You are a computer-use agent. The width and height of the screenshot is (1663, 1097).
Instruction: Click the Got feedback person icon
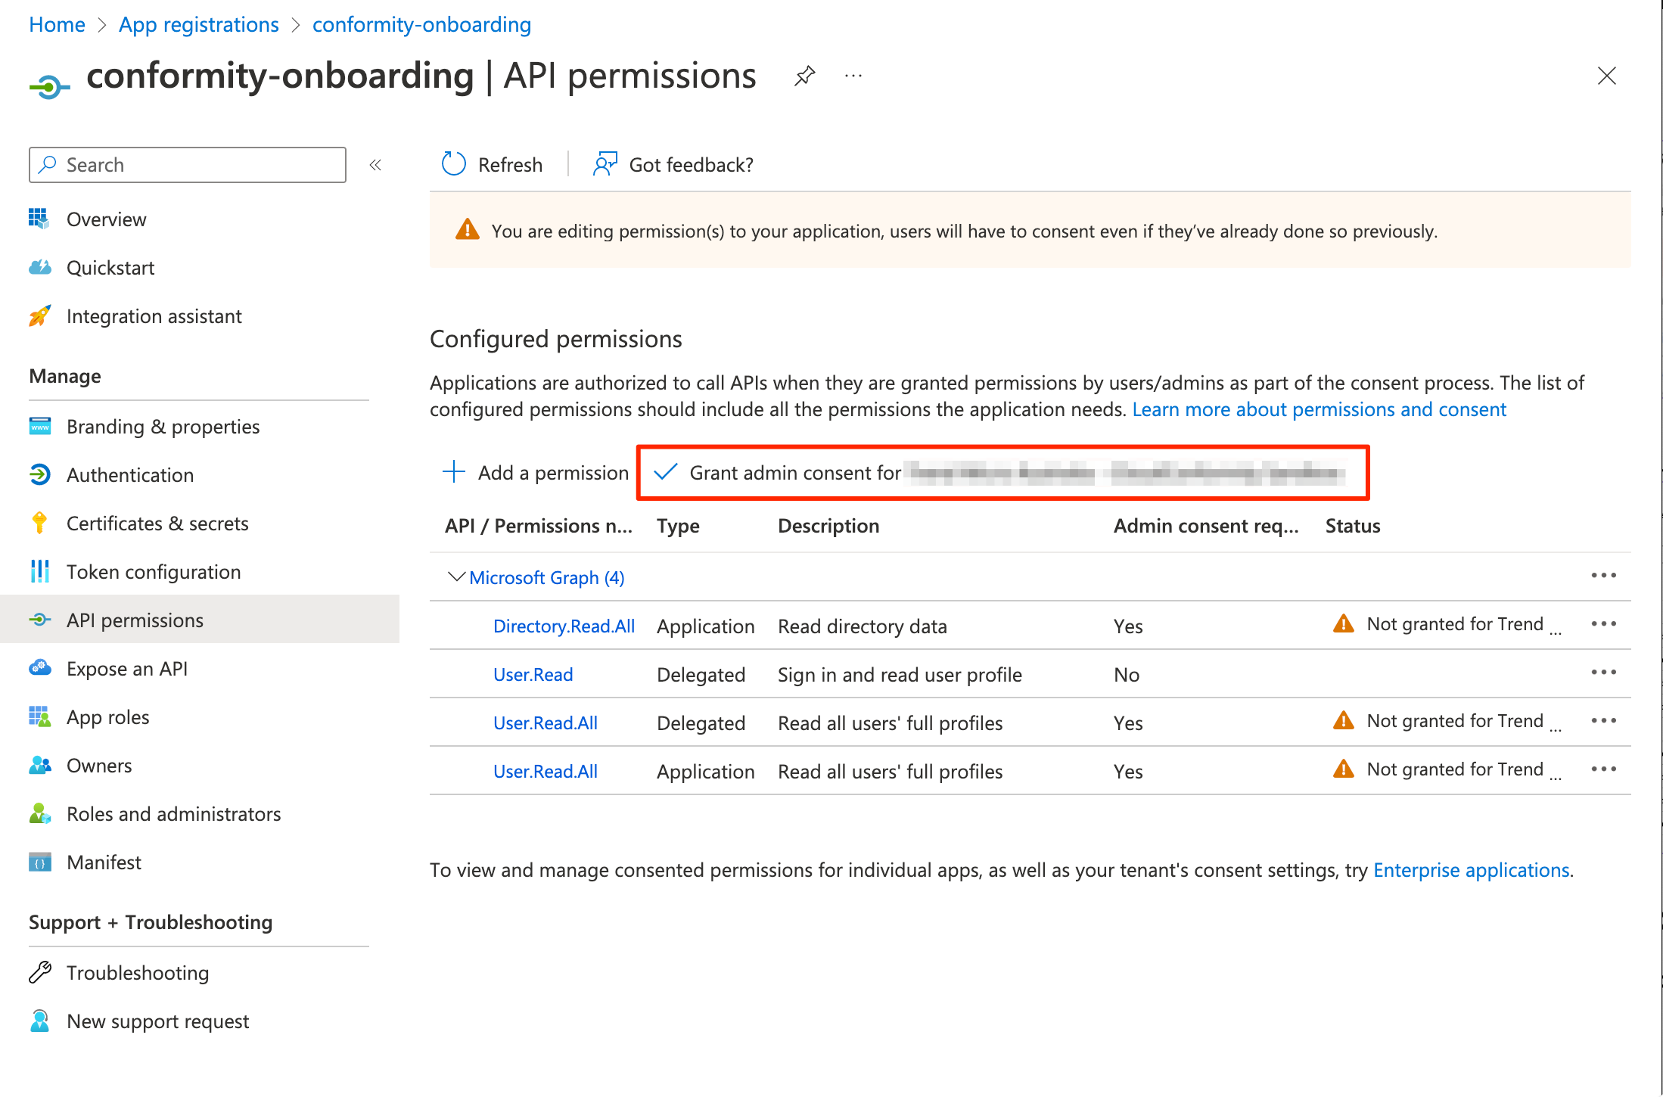click(605, 164)
